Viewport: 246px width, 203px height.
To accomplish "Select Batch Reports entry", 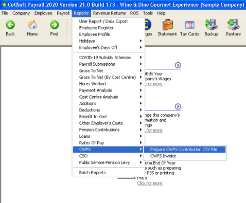I will (109, 173).
